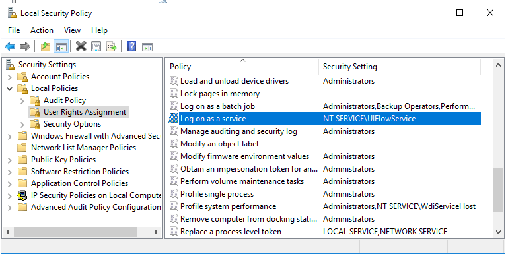This screenshot has width=506, height=254.
Task: Click icon beside Replace a process level token
Action: (x=174, y=232)
